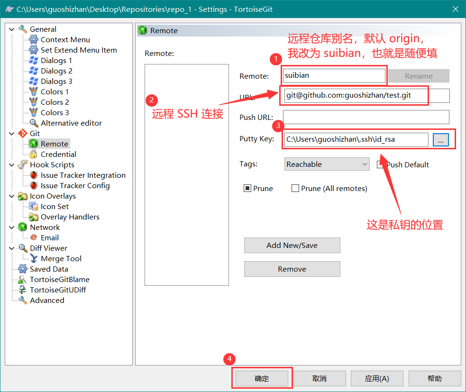466x392 pixels.
Task: Select the Colors 2 settings page
Action: pos(55,102)
